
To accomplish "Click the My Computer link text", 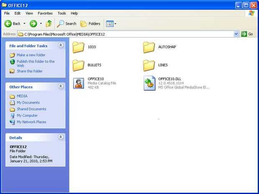I will coord(27,116).
